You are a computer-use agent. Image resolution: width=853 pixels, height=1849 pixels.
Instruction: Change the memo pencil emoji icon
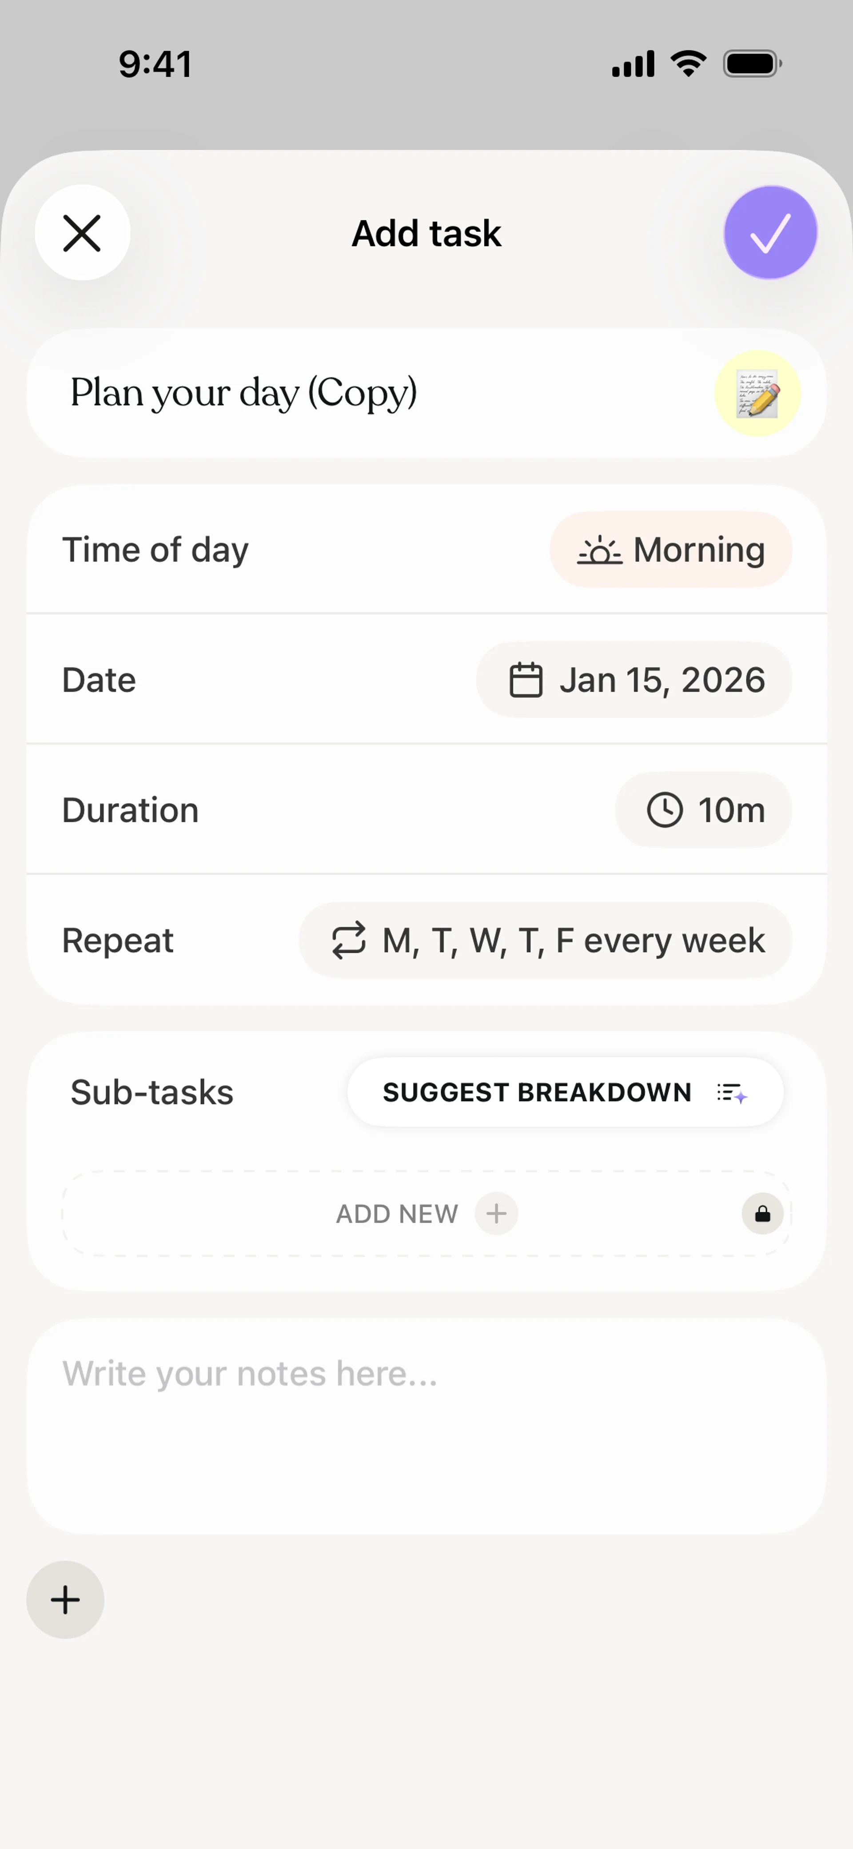757,393
